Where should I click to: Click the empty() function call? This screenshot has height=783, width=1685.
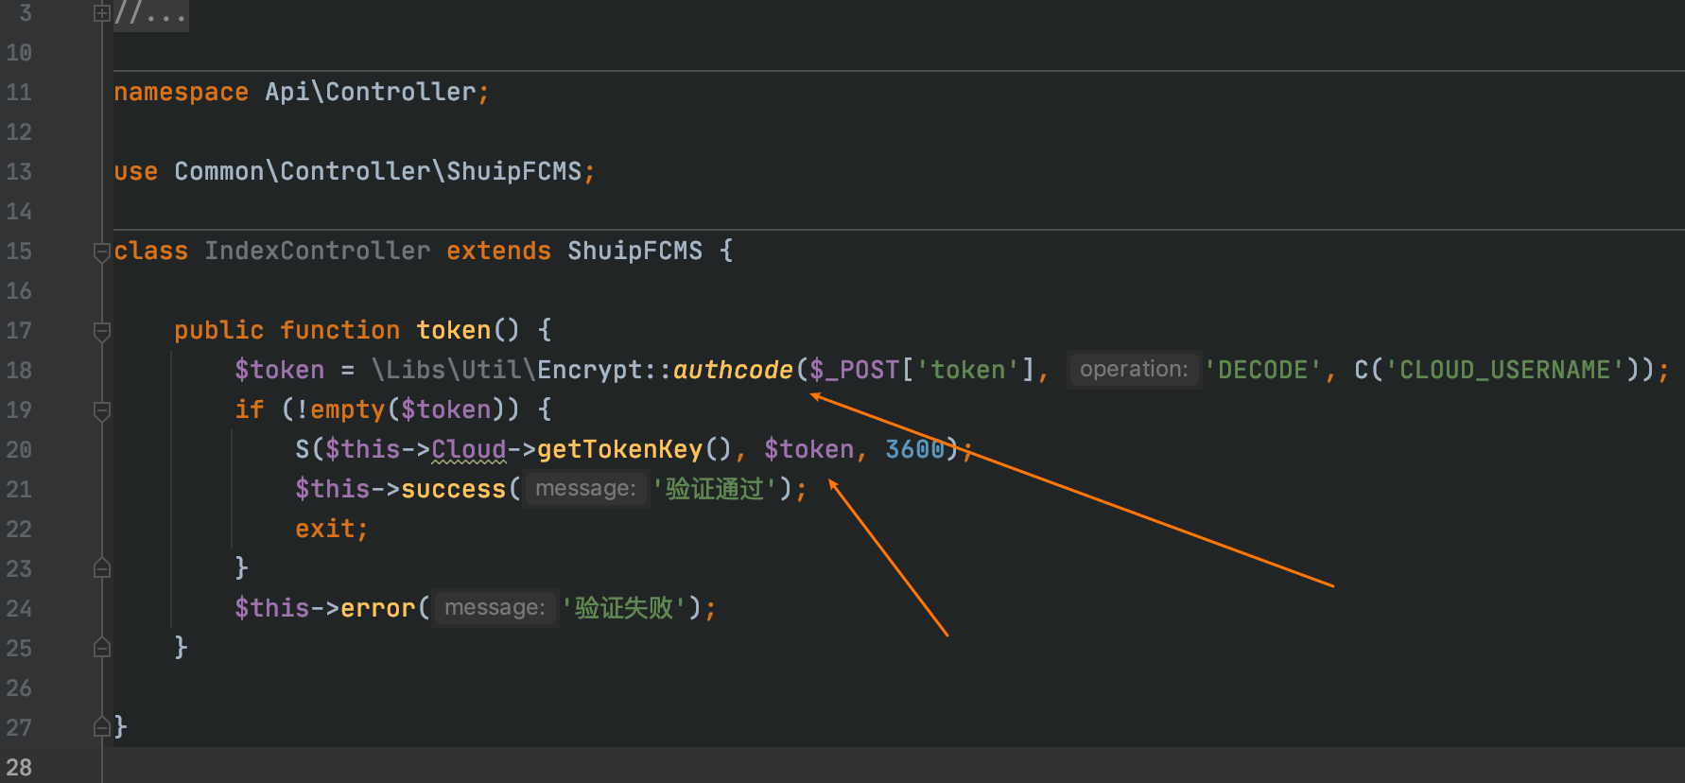pyautogui.click(x=347, y=409)
